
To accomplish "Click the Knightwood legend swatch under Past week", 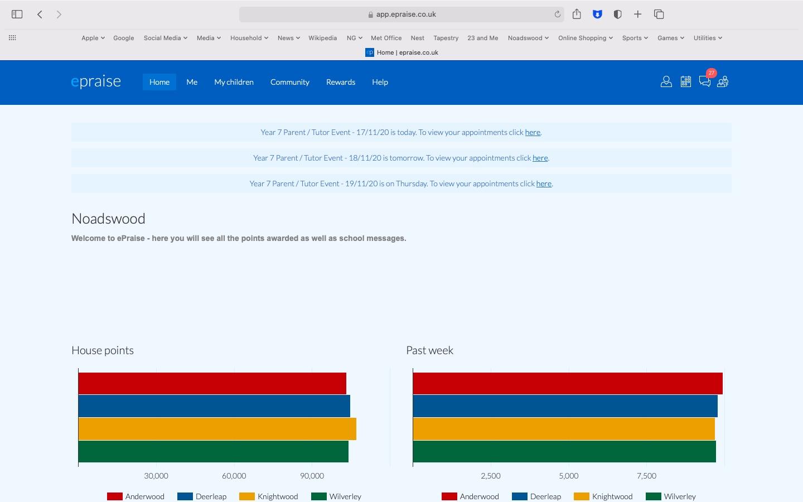I will (x=581, y=496).
